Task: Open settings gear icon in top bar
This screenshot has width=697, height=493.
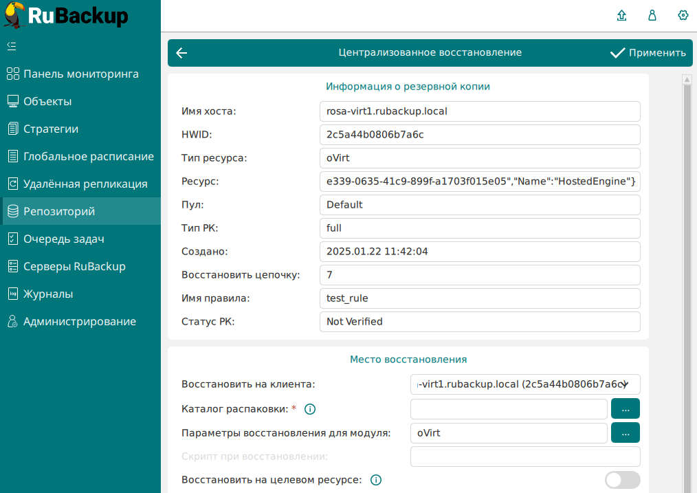Action: 683,15
